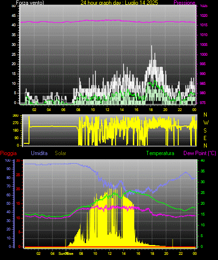This screenshot has height=260, width=218.
Task: Click the '24 hour graph day : Luglio 14 2025' title
Action: (119, 3)
